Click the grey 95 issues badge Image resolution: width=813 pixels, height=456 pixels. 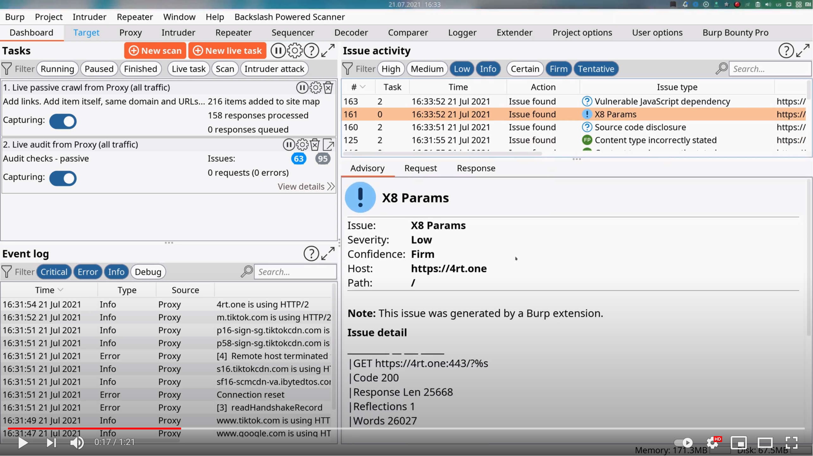(323, 159)
